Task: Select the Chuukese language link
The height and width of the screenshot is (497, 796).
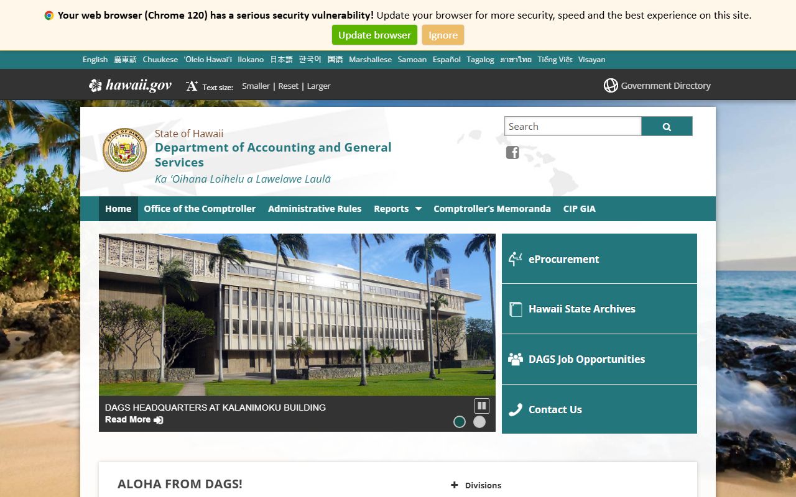Action: [160, 60]
